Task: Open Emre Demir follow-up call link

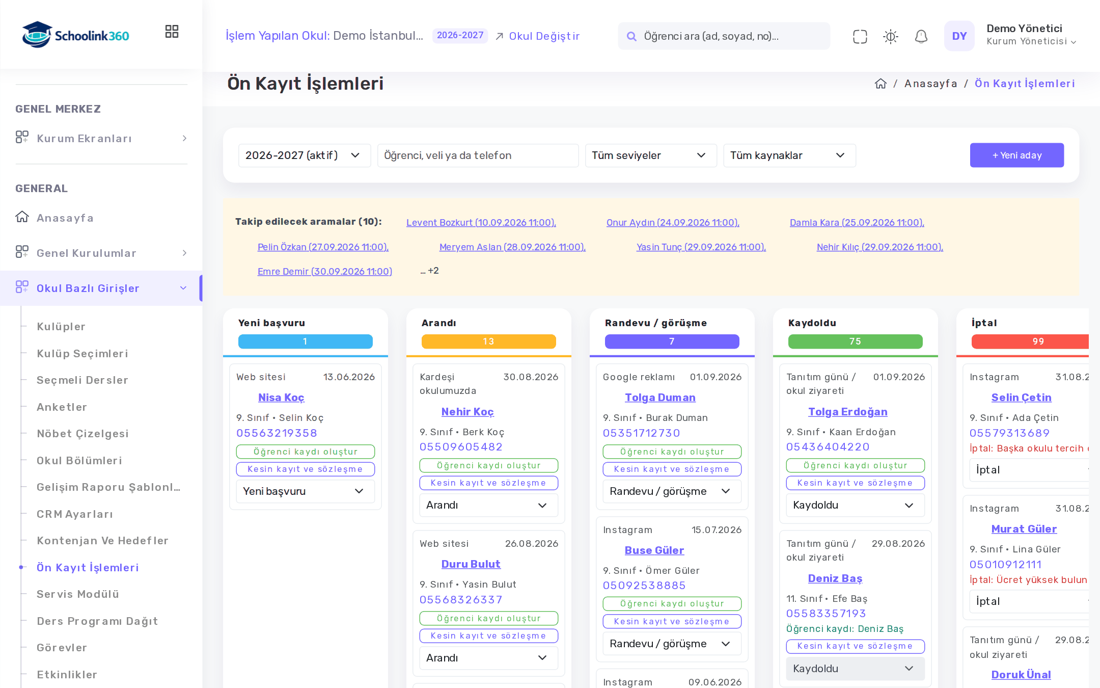Action: click(324, 272)
